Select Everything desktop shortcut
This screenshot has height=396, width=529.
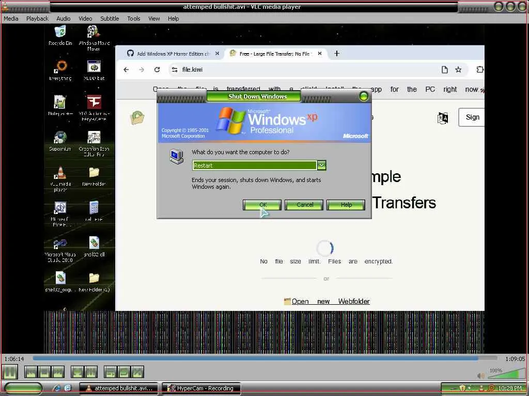(60, 71)
